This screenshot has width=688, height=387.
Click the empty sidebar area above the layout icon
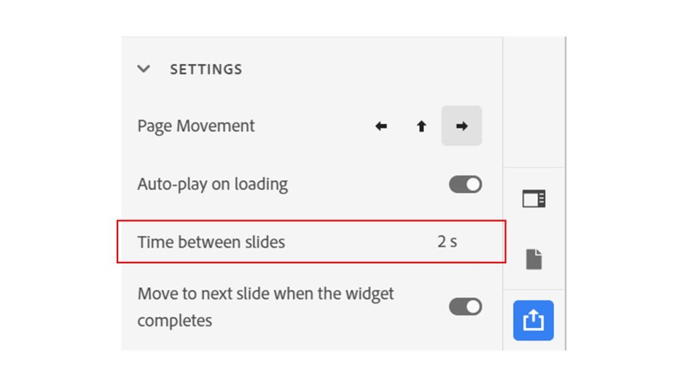(533, 102)
